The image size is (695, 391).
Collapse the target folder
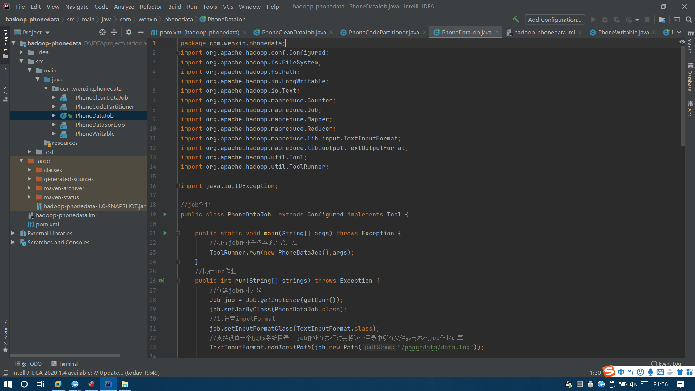pos(21,161)
